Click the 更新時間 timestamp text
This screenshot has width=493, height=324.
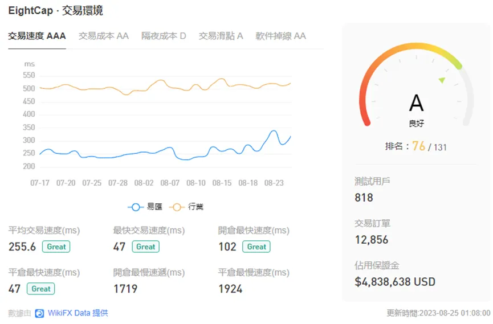coord(438,313)
